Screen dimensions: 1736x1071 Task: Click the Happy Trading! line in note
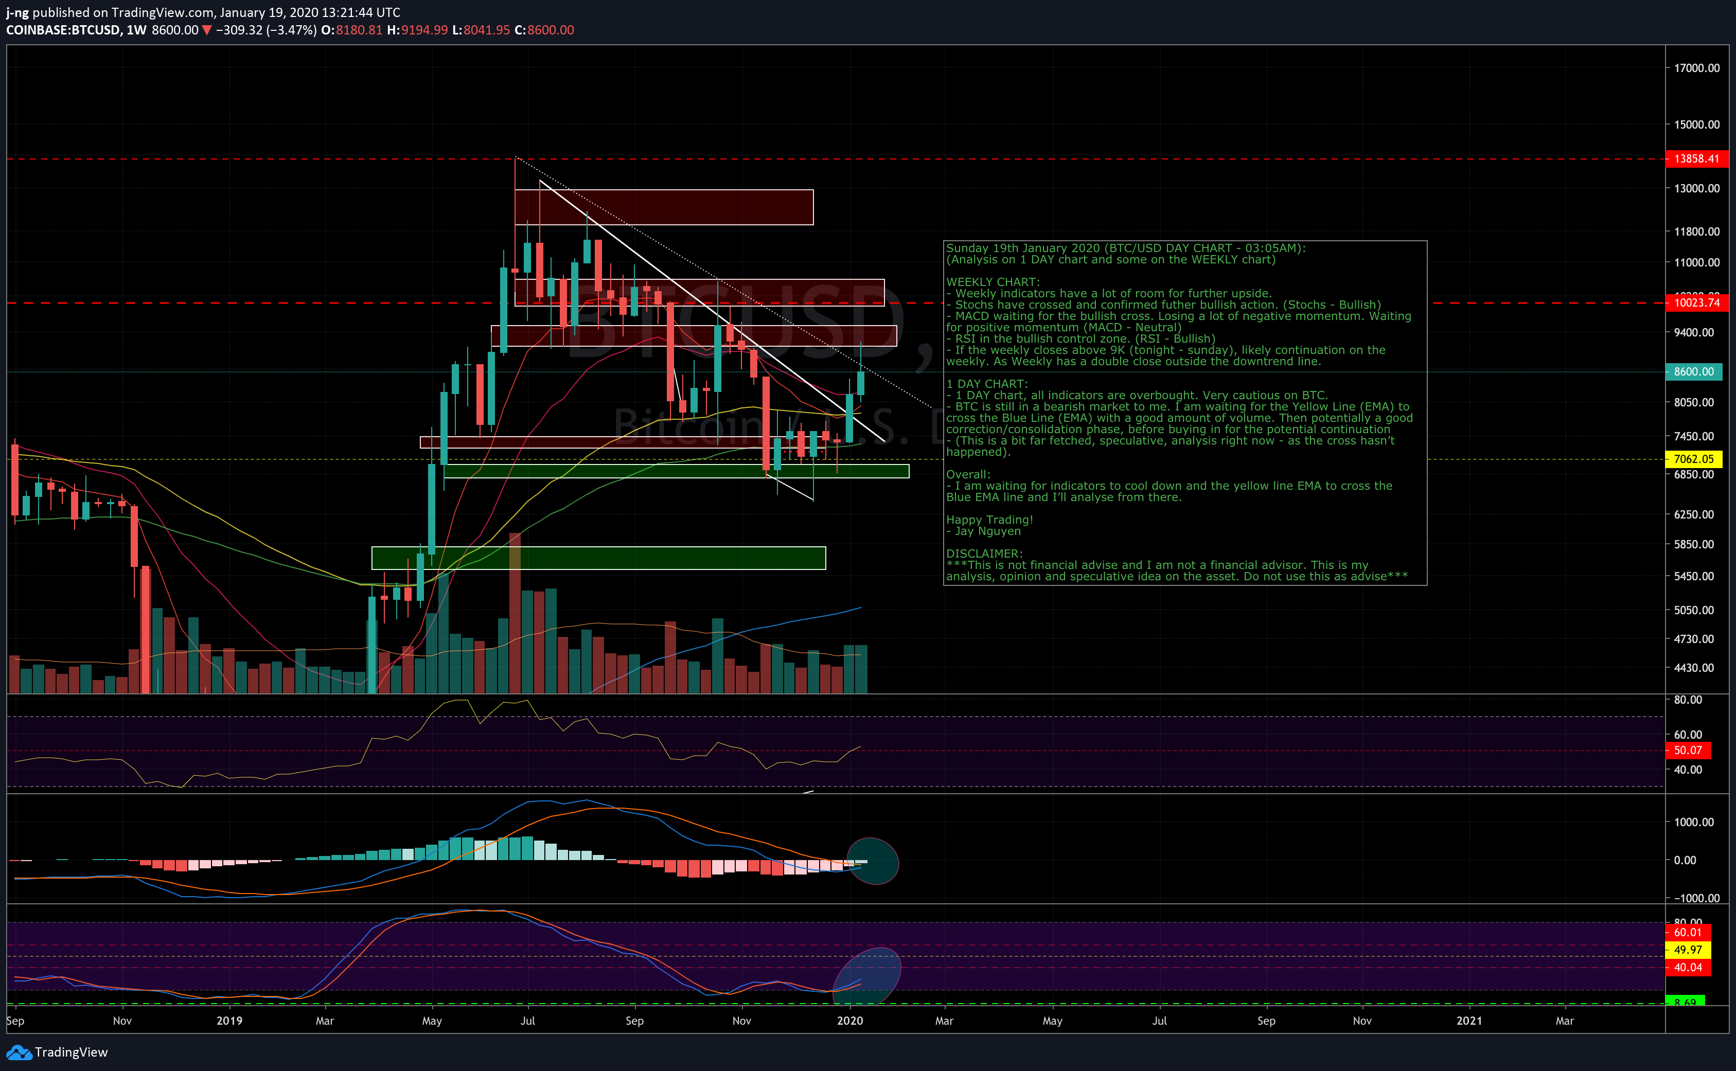point(989,520)
